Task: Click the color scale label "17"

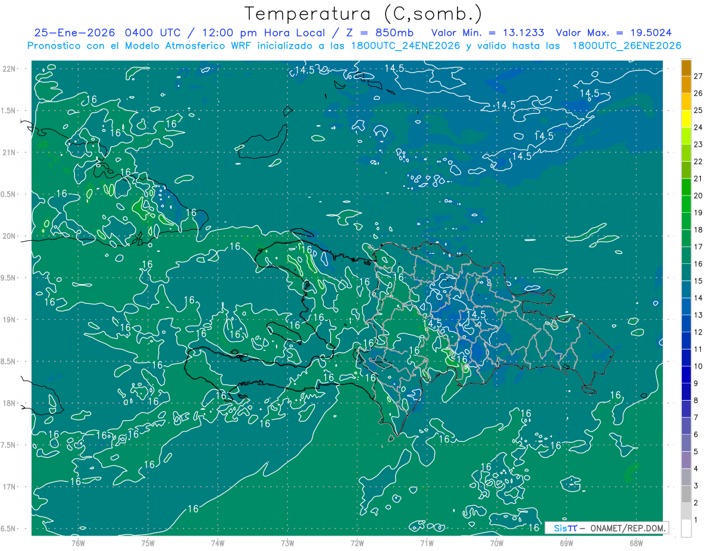Action: [698, 247]
